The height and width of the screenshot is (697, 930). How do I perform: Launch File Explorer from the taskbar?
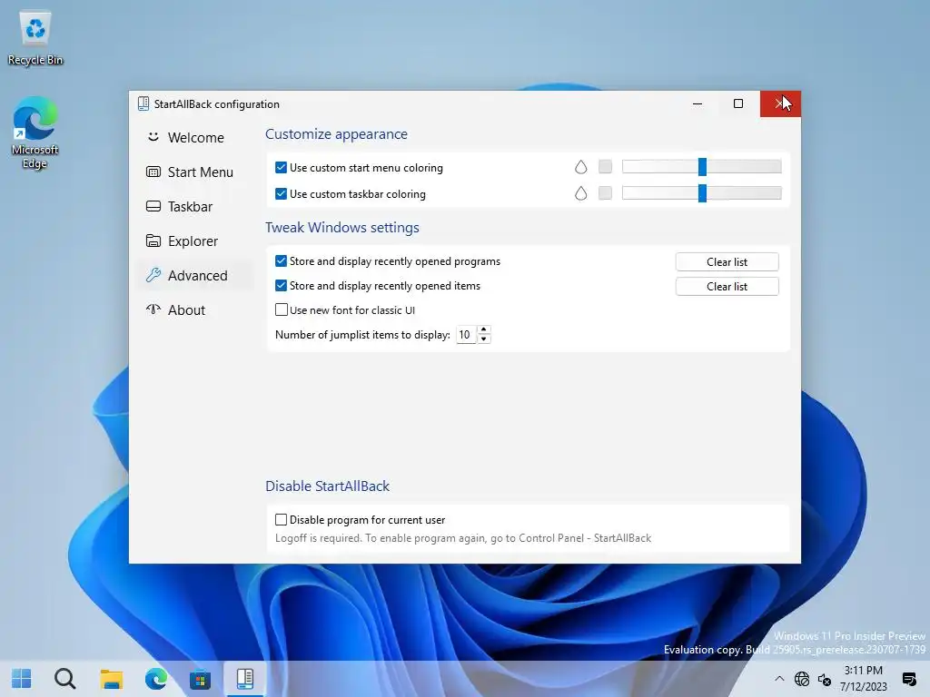click(111, 679)
